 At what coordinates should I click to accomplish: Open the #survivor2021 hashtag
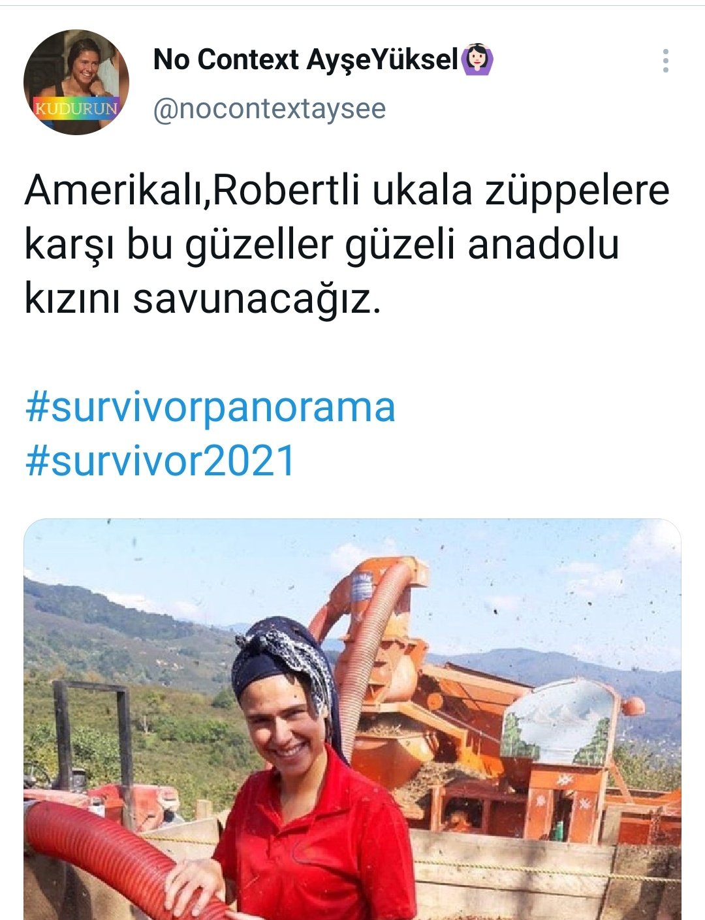click(x=161, y=461)
